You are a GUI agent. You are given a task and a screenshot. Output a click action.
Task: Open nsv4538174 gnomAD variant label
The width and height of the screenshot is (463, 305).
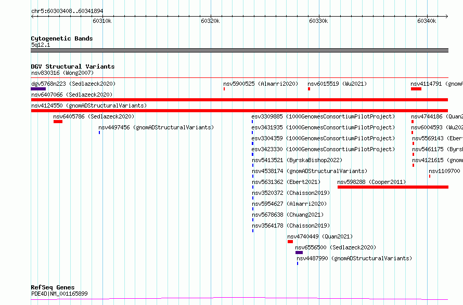click(x=310, y=171)
